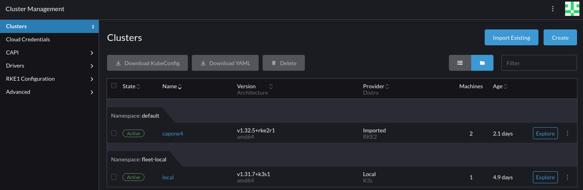583x190 pixels.
Task: Tick the checkbox for local cluster
Action: (x=114, y=177)
